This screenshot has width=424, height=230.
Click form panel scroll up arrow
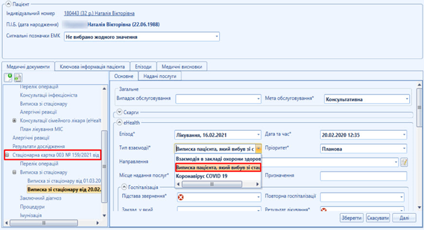click(420, 85)
